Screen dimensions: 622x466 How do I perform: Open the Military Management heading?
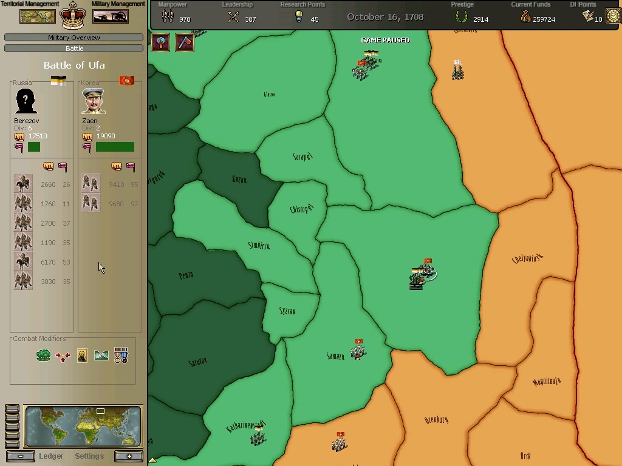118,4
